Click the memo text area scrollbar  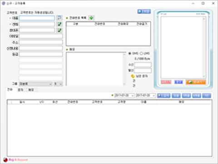[x=124, y=69]
